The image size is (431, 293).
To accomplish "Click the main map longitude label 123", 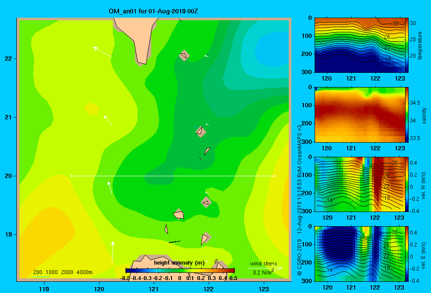I will pyautogui.click(x=264, y=289).
